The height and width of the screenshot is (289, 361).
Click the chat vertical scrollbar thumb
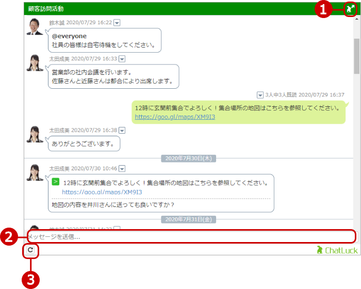pyautogui.click(x=357, y=56)
